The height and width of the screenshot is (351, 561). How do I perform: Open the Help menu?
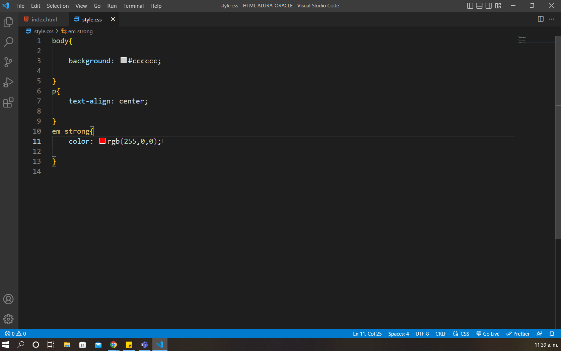click(156, 6)
